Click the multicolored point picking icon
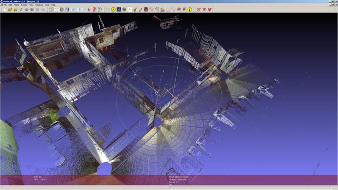The width and height of the screenshot is (338, 190). (x=162, y=9)
